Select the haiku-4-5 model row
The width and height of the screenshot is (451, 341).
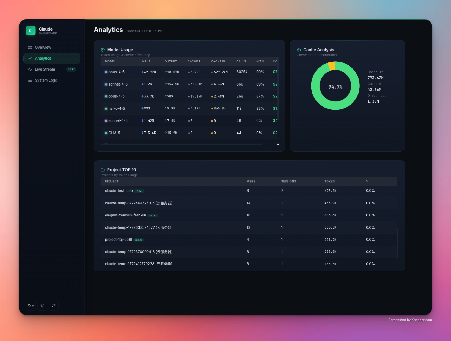point(189,109)
